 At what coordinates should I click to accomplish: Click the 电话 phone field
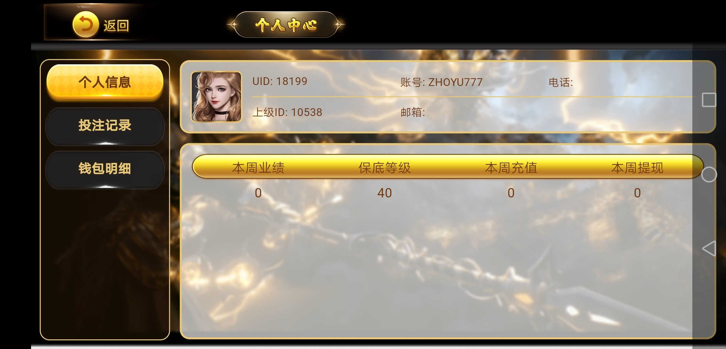coord(561,83)
